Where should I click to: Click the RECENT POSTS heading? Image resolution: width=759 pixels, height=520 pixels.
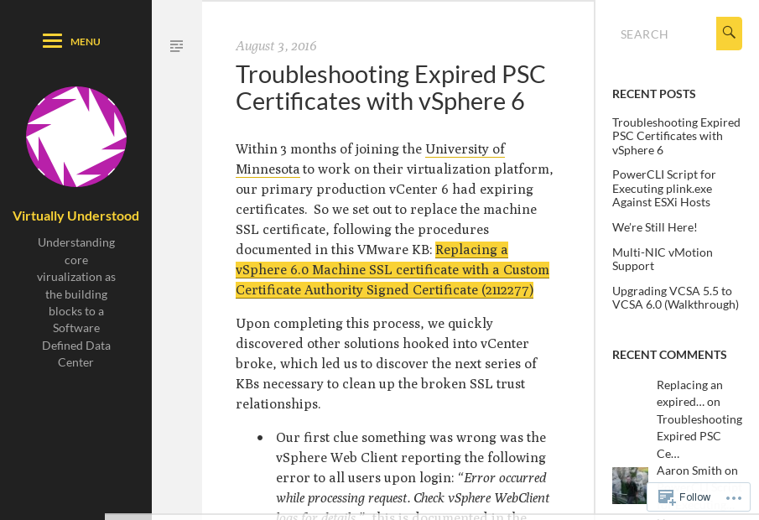point(653,94)
